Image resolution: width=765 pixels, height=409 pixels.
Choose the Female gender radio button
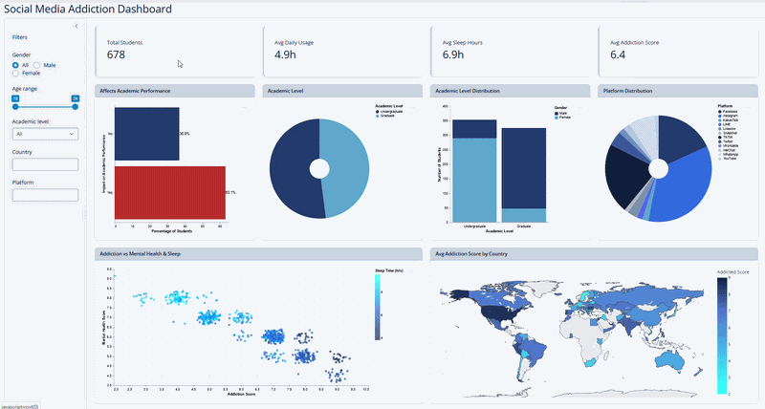(x=15, y=73)
